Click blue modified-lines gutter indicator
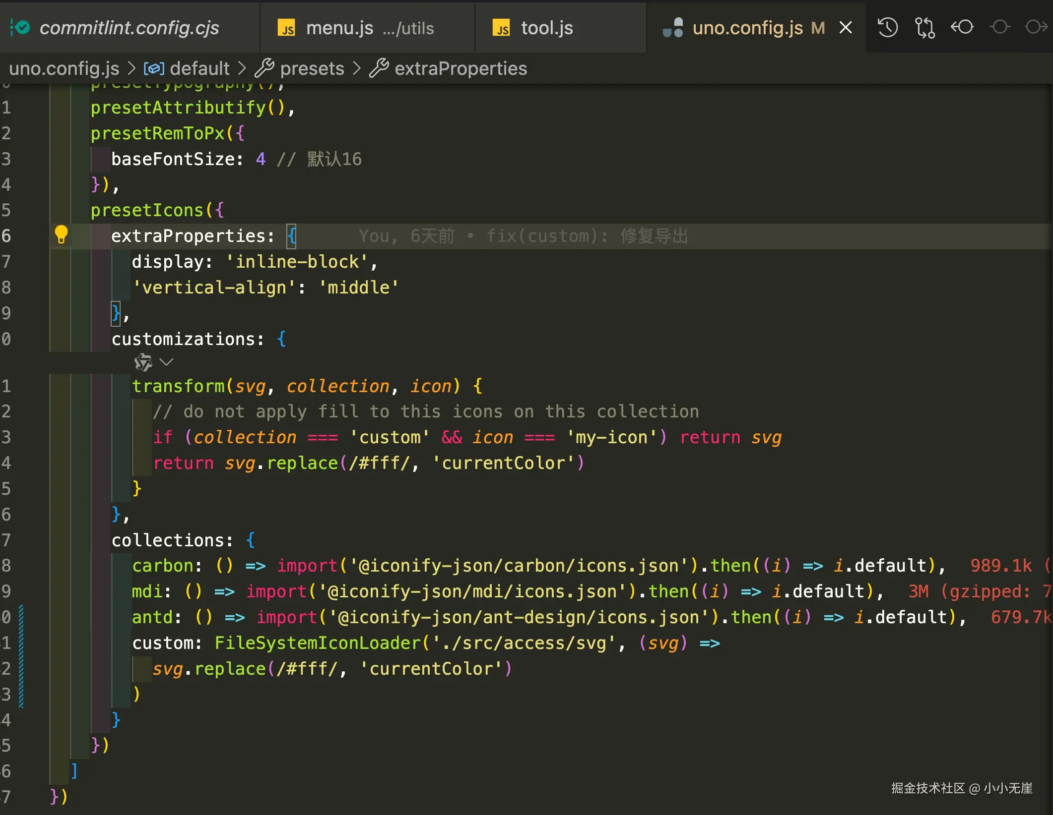Image resolution: width=1053 pixels, height=815 pixels. tap(21, 655)
